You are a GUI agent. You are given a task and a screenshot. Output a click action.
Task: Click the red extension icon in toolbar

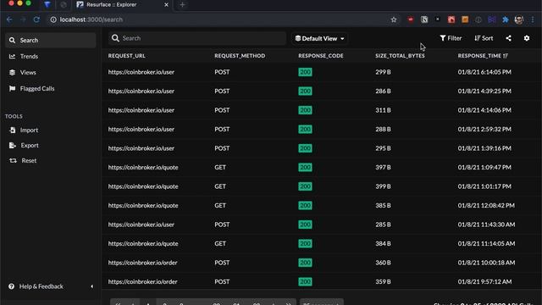pyautogui.click(x=410, y=19)
